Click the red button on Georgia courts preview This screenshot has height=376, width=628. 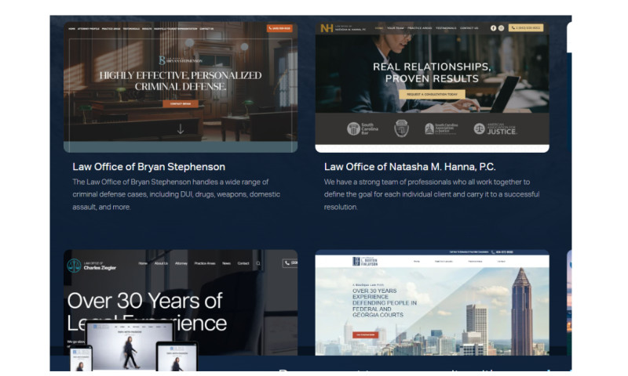pyautogui.click(x=367, y=334)
